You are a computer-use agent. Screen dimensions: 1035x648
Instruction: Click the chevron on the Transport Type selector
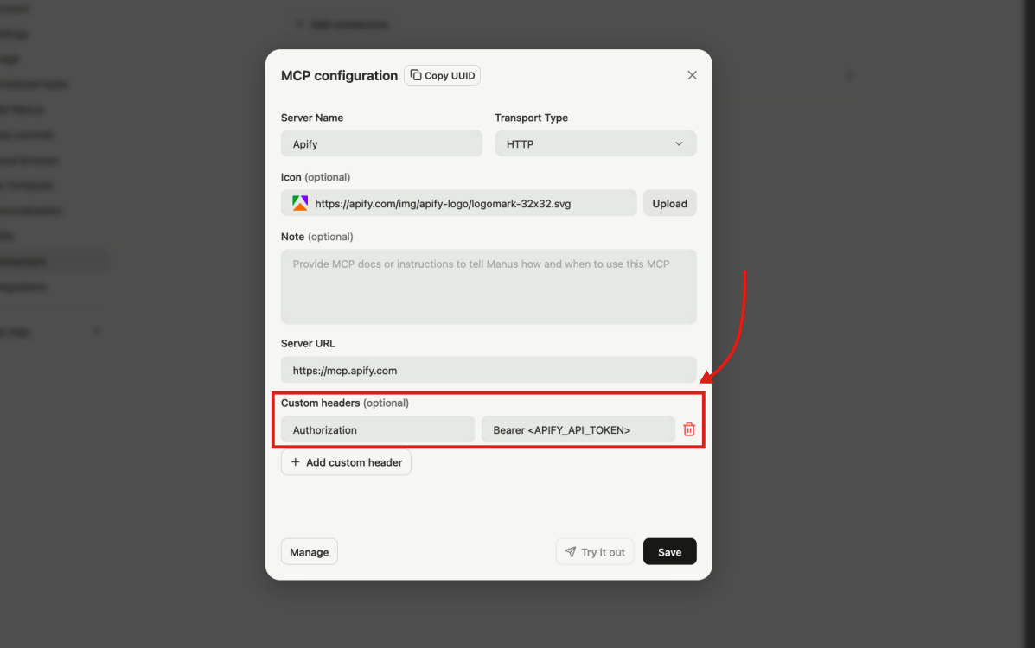pos(680,143)
